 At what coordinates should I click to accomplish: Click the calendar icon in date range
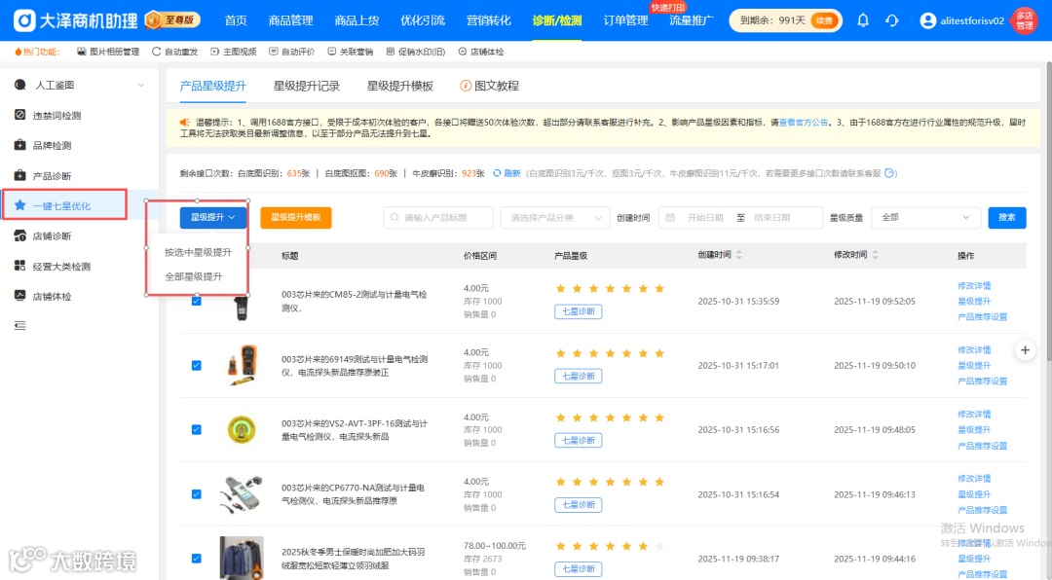click(x=670, y=218)
